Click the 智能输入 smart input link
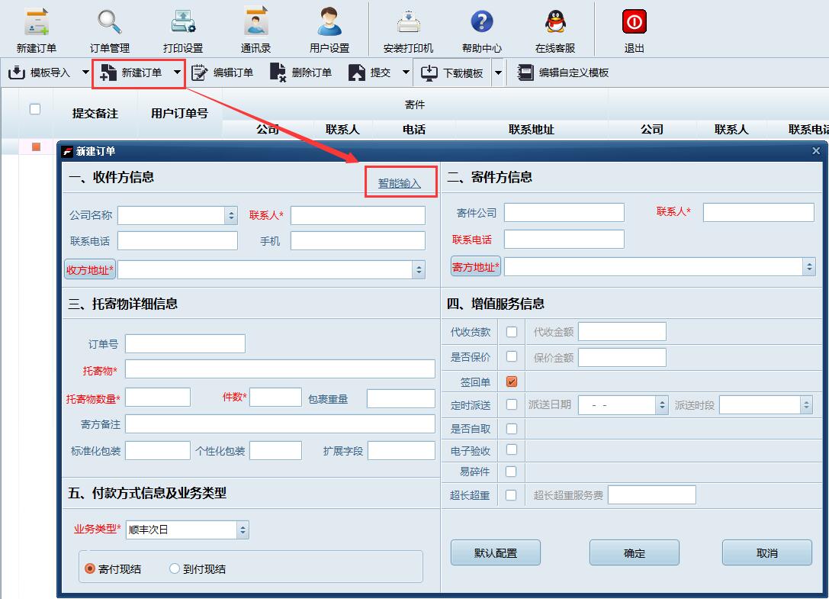Image resolution: width=829 pixels, height=599 pixels. coord(401,182)
